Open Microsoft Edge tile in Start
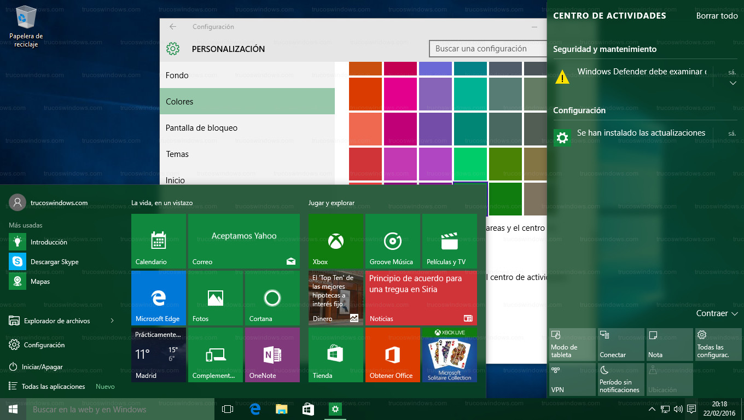744x420 pixels. click(x=158, y=298)
